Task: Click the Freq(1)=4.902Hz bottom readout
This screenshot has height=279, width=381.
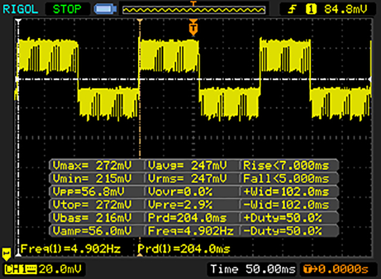Action: coord(71,249)
